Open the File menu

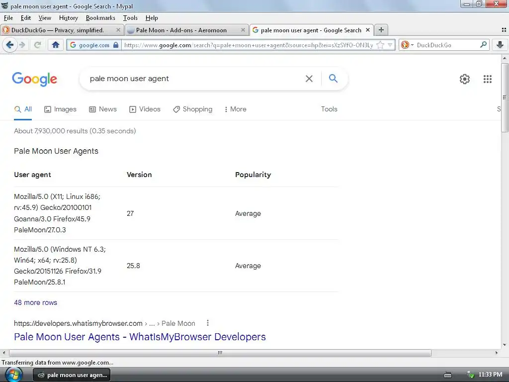point(8,18)
